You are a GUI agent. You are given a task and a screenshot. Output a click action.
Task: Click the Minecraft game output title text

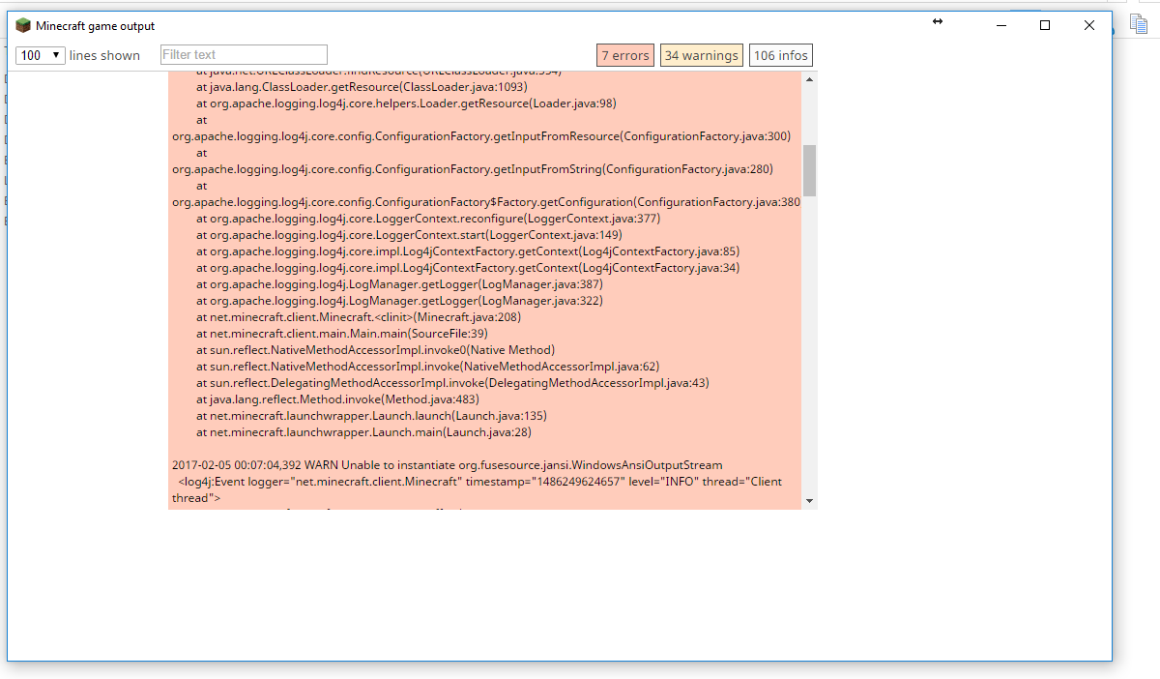tap(95, 26)
